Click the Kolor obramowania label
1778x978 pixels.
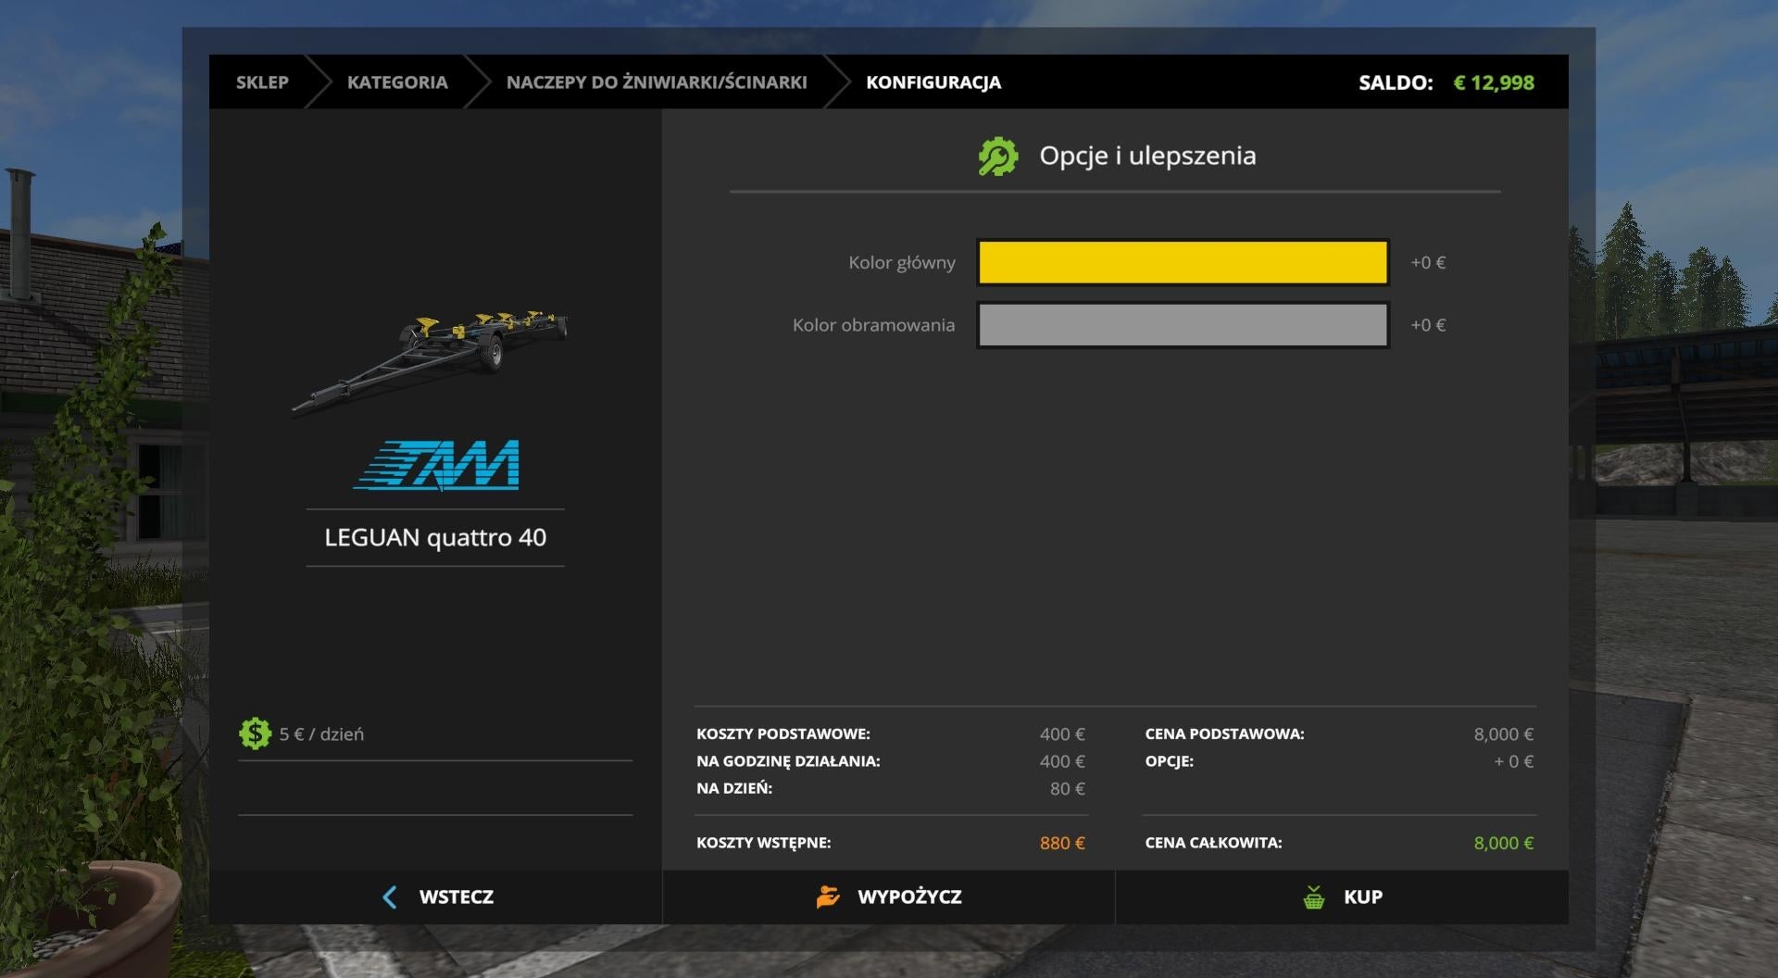(x=873, y=325)
